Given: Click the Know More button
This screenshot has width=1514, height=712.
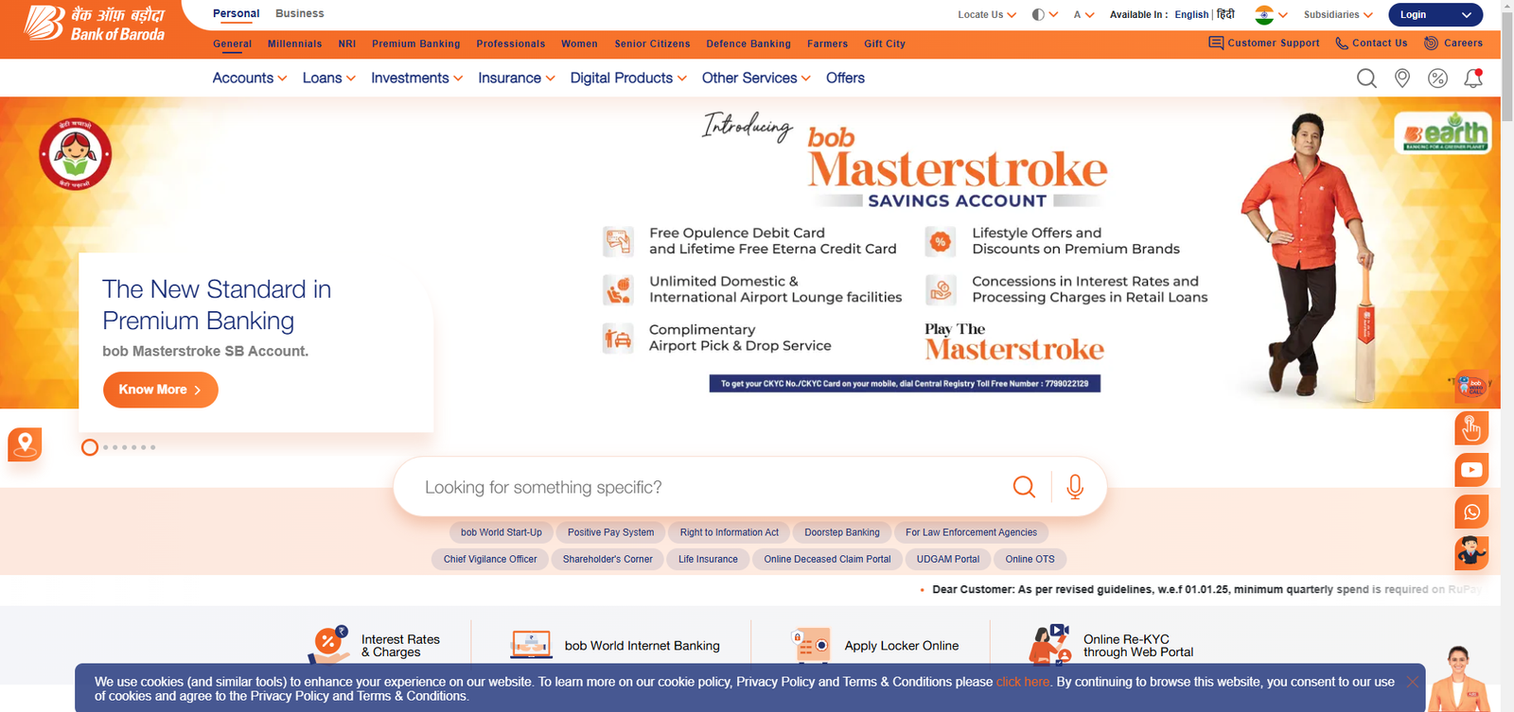Looking at the screenshot, I should 161,390.
